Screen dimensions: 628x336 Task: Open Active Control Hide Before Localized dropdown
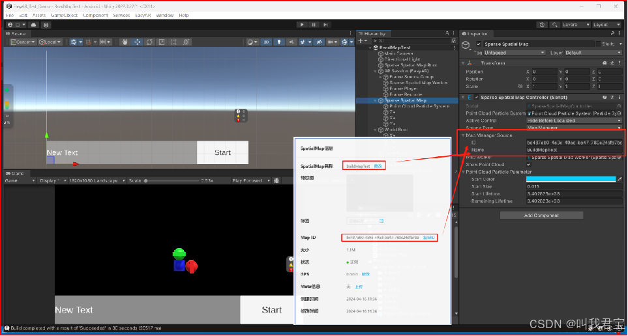[574, 120]
